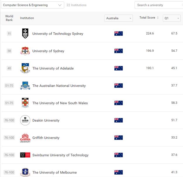The width and height of the screenshot is (183, 177).
Task: Click the Griffith University logo
Action: coord(25,138)
